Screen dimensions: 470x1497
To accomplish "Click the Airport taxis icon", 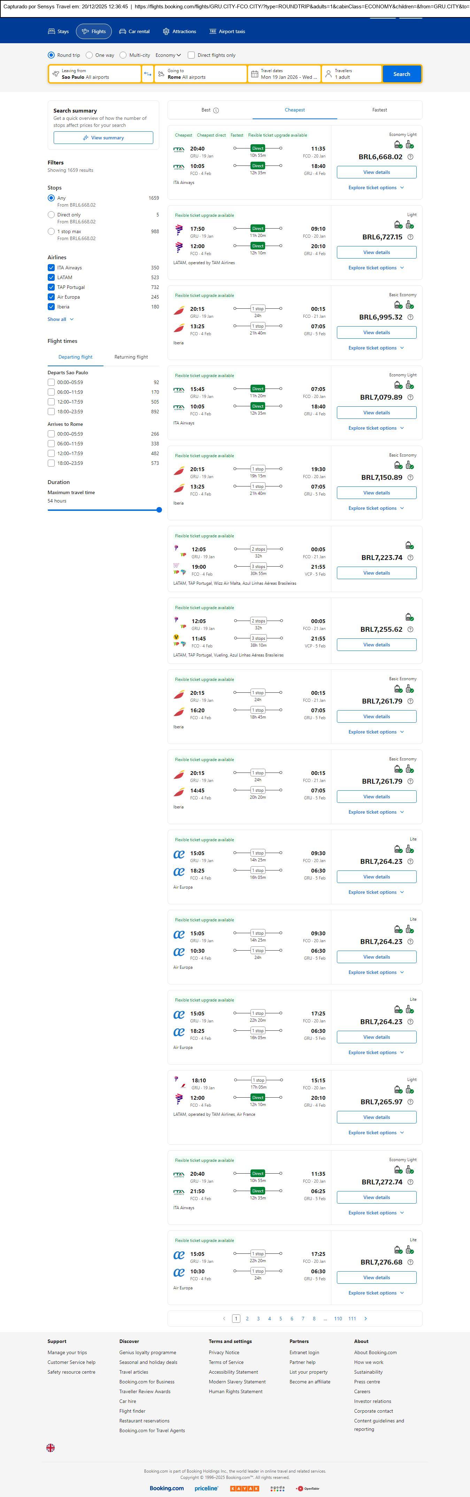I will point(213,31).
